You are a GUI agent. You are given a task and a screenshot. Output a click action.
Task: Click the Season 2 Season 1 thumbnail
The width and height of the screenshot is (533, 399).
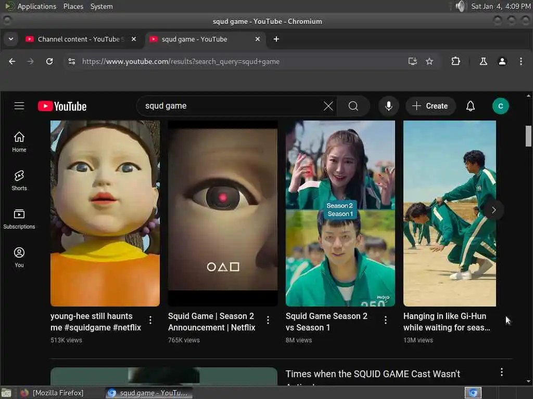(x=340, y=214)
